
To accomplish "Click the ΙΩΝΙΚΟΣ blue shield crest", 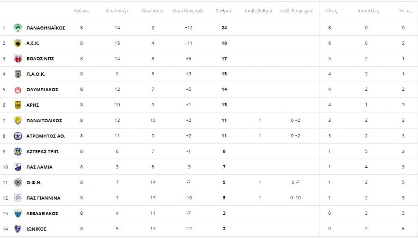I will click(x=18, y=229).
